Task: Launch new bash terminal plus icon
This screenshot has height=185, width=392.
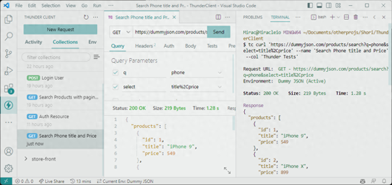Action: click(x=332, y=17)
